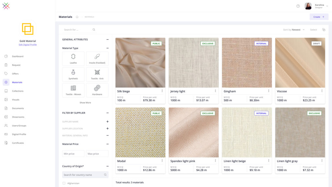Image resolution: width=332 pixels, height=187 pixels.
Task: Collapse the Country of Origin section
Action: [108, 166]
